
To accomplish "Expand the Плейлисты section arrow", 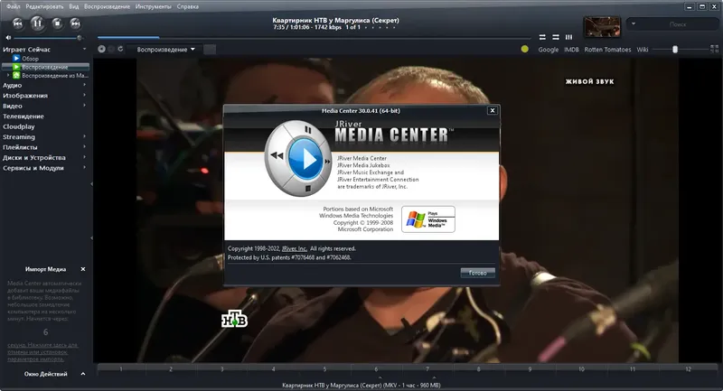I will (x=84, y=146).
